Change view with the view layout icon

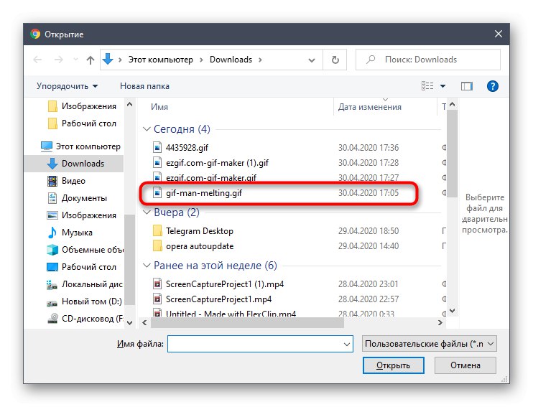pos(427,86)
